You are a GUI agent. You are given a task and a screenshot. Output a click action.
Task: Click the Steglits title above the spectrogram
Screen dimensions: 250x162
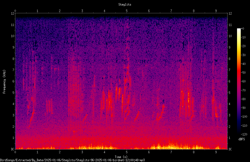[x=125, y=5]
